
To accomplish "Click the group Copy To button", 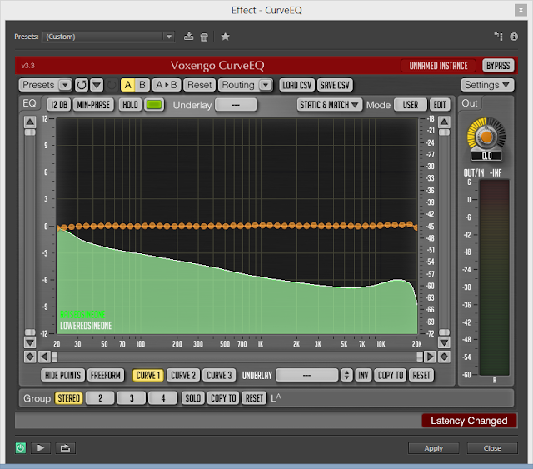I will (223, 398).
